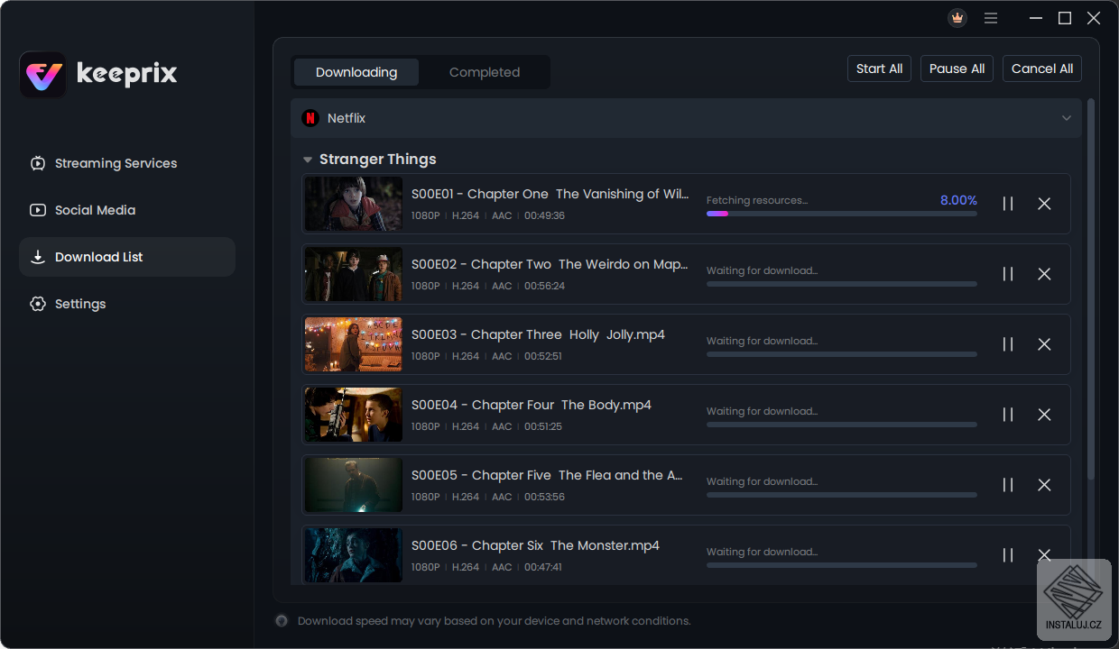Pause the S00E01 Chapter One download
The width and height of the screenshot is (1119, 649).
pyautogui.click(x=1008, y=204)
